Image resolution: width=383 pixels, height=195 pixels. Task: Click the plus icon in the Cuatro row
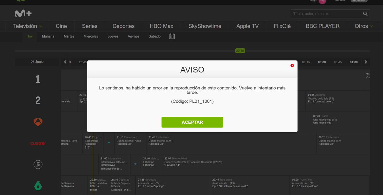[109, 143]
